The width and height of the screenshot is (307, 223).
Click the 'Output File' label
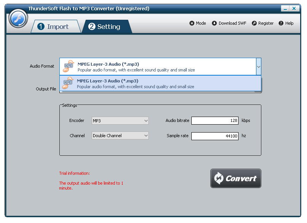(46, 89)
